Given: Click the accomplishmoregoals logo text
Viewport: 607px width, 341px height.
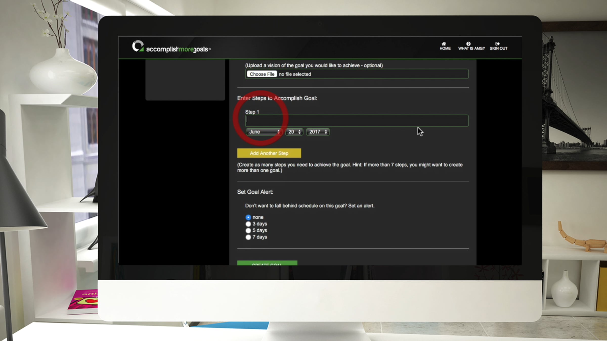Looking at the screenshot, I should pyautogui.click(x=178, y=49).
